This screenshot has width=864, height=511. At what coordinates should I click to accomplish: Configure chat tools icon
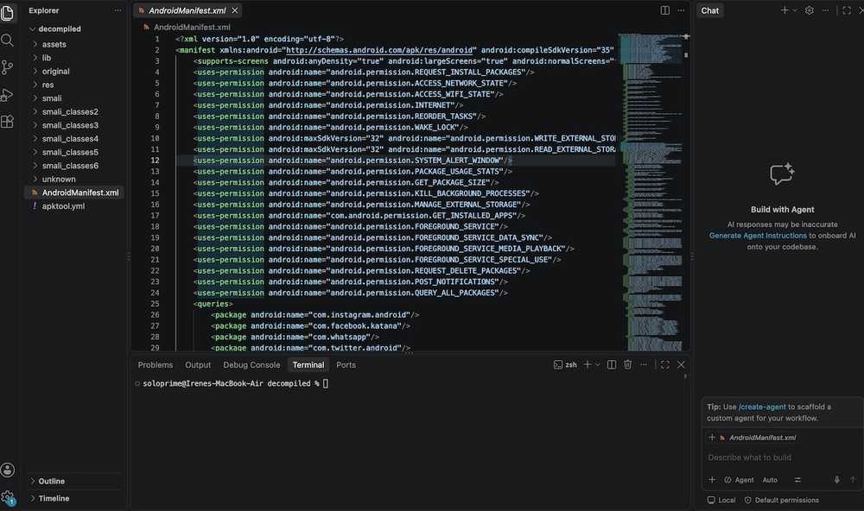[x=797, y=480]
